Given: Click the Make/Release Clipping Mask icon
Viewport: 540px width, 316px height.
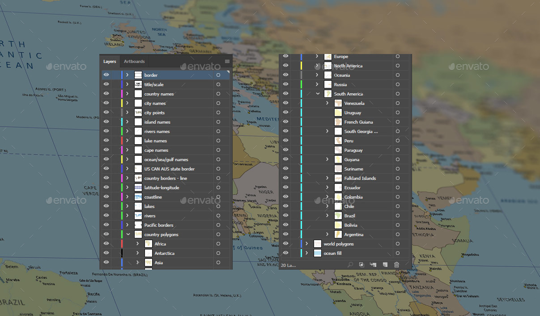Looking at the screenshot, I should click(x=361, y=264).
